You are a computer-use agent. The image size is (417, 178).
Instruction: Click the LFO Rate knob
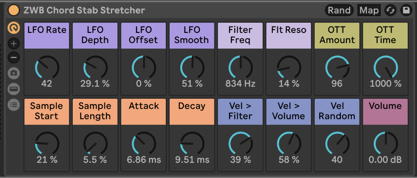(x=47, y=67)
